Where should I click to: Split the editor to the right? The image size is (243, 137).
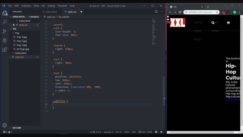156,12
